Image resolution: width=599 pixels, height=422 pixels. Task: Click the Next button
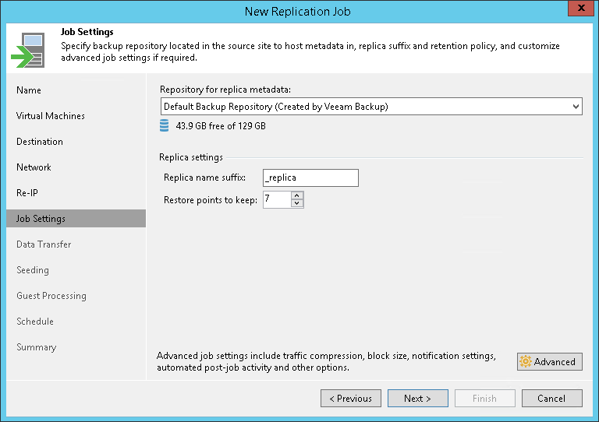click(x=417, y=399)
